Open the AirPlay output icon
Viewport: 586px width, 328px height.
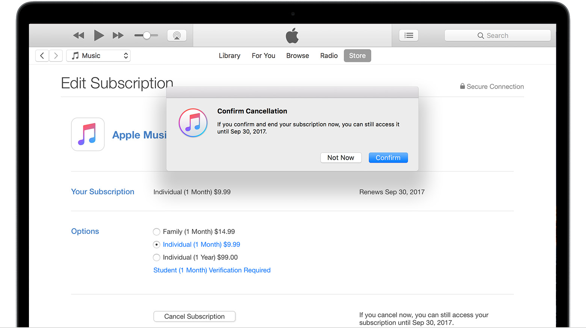[177, 36]
